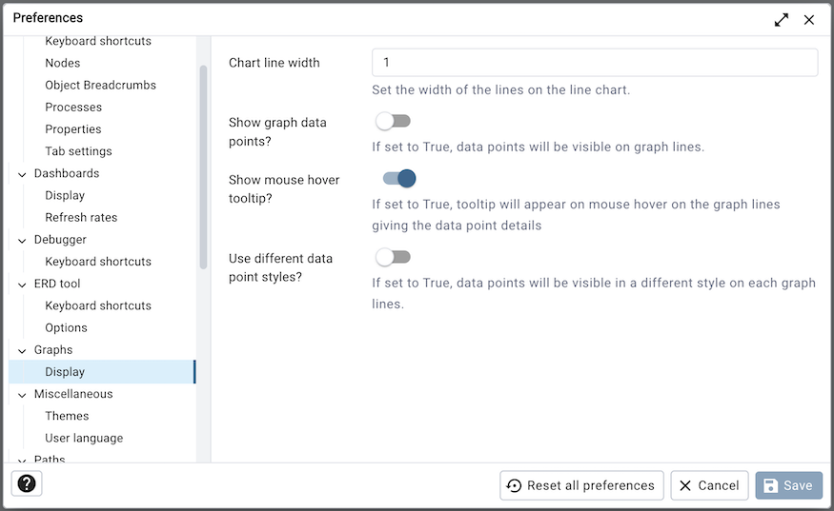Screen dimensions: 834x511
Task: Enable Use different data point styles
Action: (x=393, y=257)
